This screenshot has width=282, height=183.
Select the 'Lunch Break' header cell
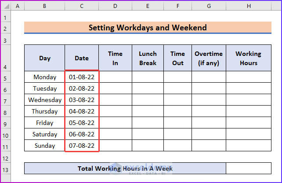(x=148, y=58)
